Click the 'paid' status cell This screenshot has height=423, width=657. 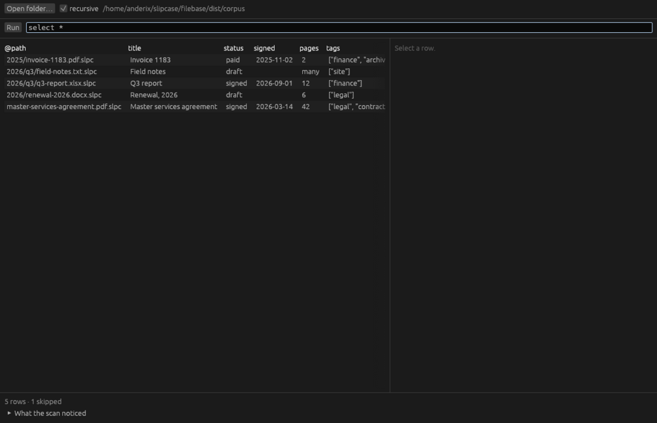pos(233,60)
